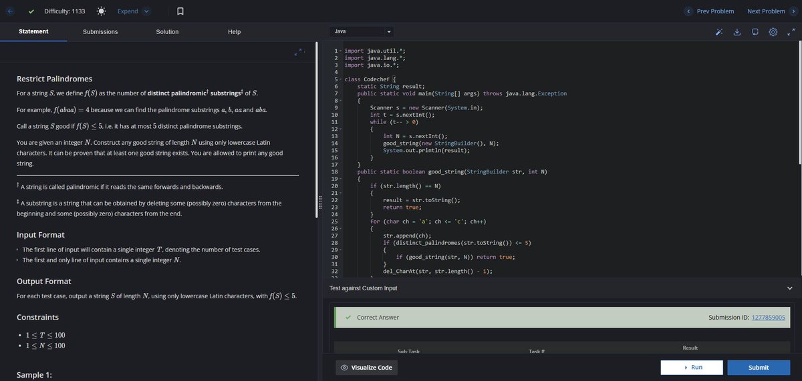The height and width of the screenshot is (381, 802).
Task: Toggle the light/dark theme sun icon
Action: coord(101,11)
